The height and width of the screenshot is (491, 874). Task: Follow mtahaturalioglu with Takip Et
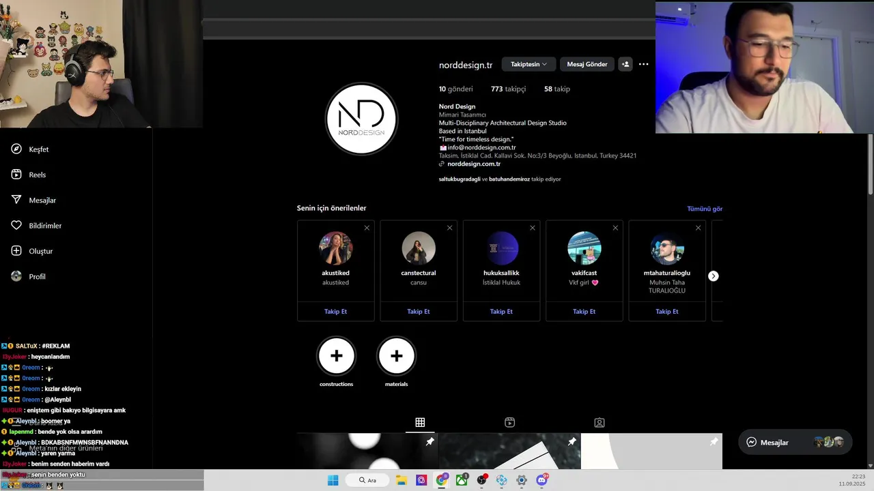667,312
